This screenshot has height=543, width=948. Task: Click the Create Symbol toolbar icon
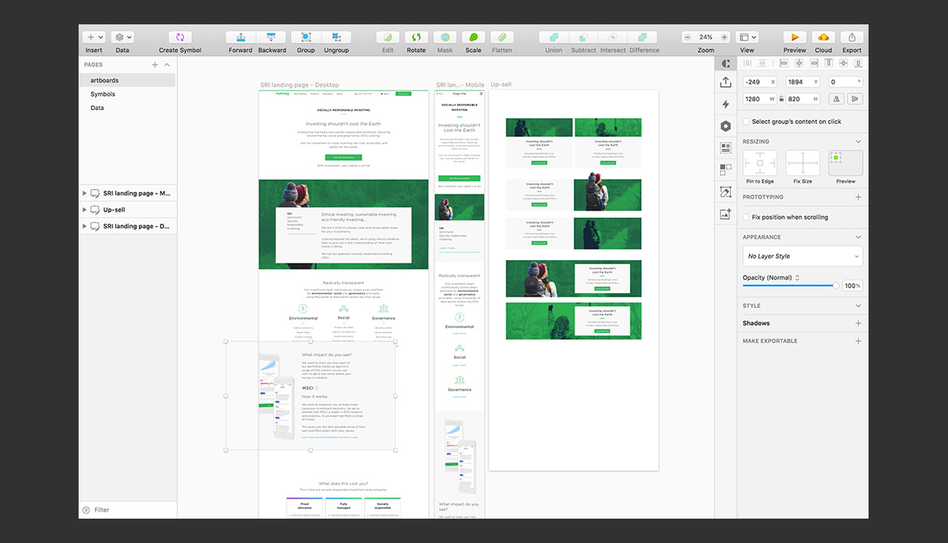180,37
